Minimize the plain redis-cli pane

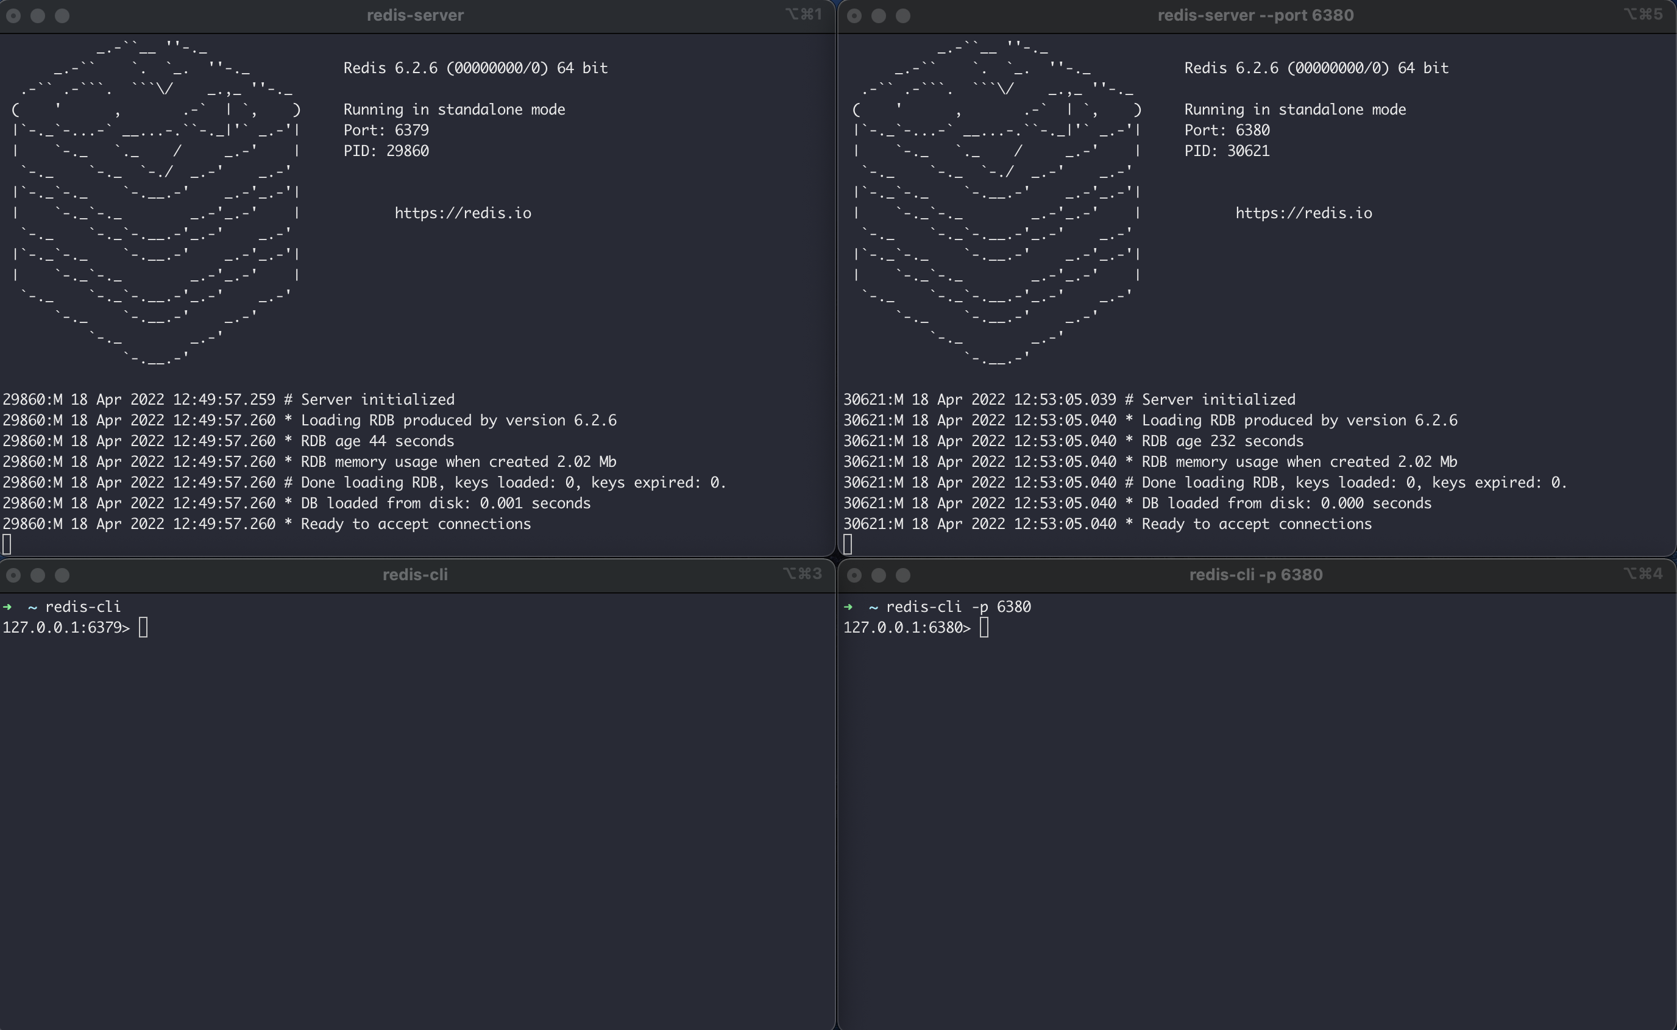point(38,575)
